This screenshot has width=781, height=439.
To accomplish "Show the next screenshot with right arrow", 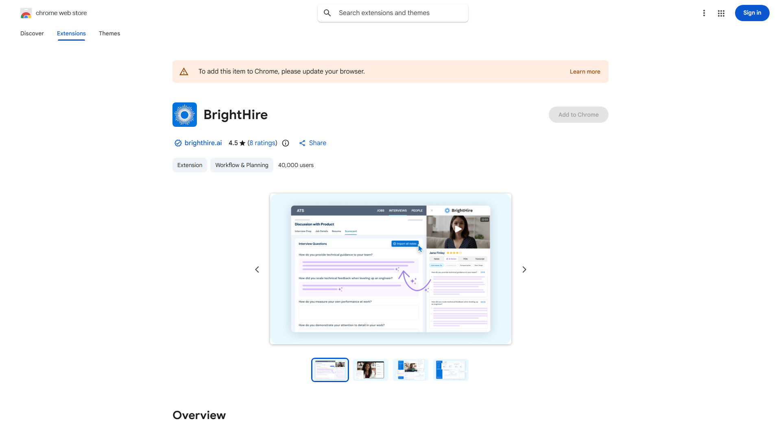I will (524, 269).
